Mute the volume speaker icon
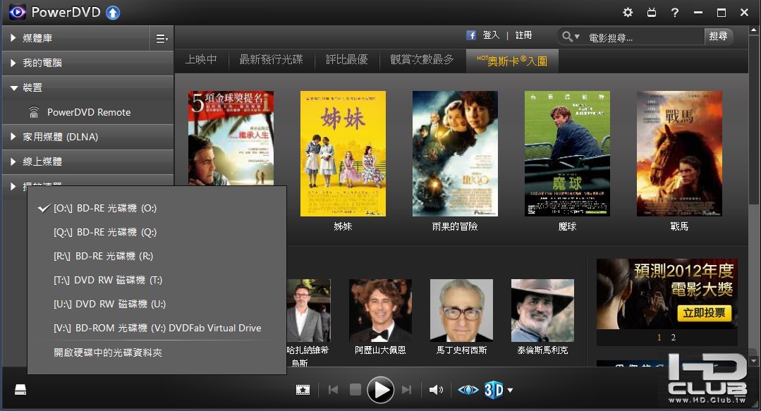 pyautogui.click(x=436, y=390)
